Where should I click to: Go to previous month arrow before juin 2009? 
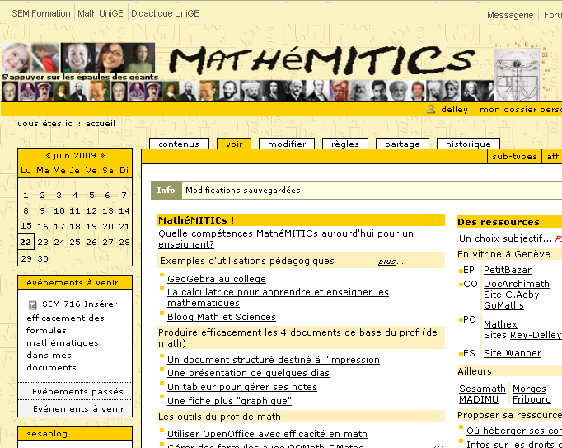pyautogui.click(x=48, y=155)
